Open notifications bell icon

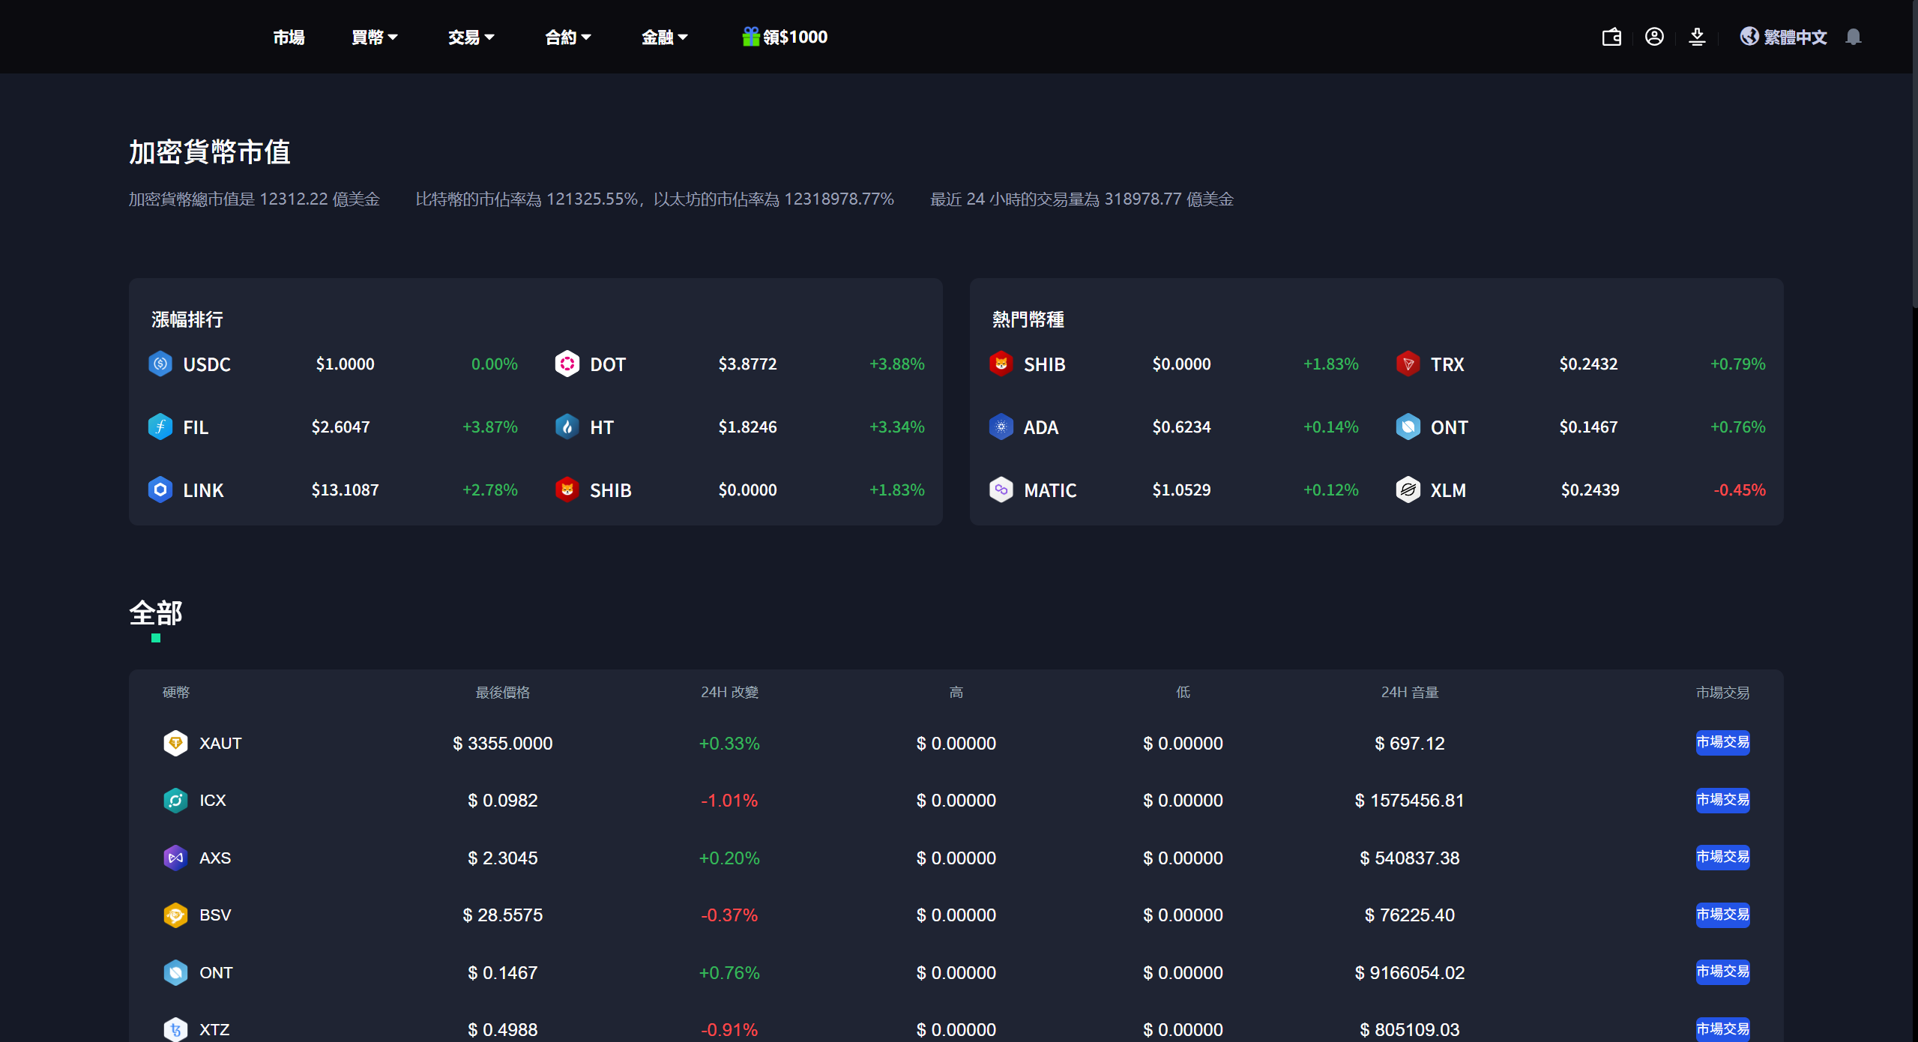[x=1853, y=37]
